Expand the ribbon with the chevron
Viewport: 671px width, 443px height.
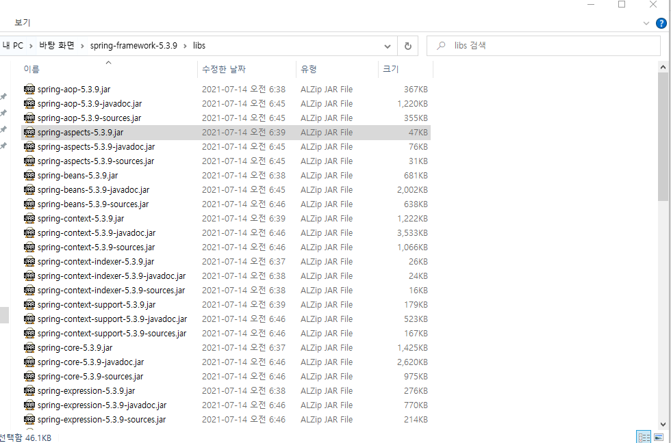[x=646, y=23]
